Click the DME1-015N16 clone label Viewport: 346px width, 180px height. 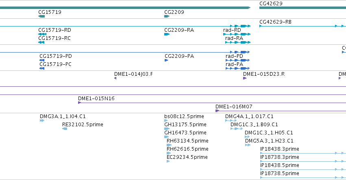[x=96, y=99]
